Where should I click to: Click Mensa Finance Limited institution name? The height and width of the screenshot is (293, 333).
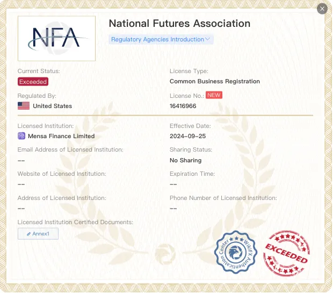coord(61,136)
